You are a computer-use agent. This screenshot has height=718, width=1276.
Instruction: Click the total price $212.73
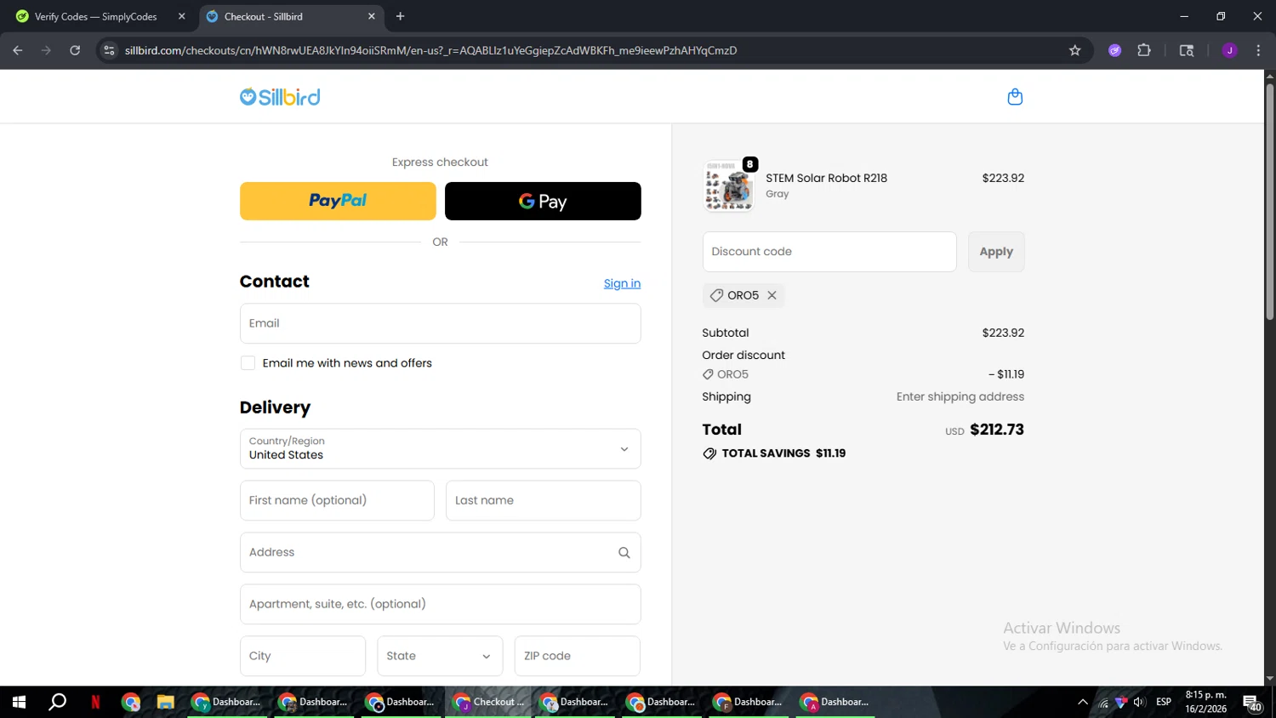tap(997, 430)
